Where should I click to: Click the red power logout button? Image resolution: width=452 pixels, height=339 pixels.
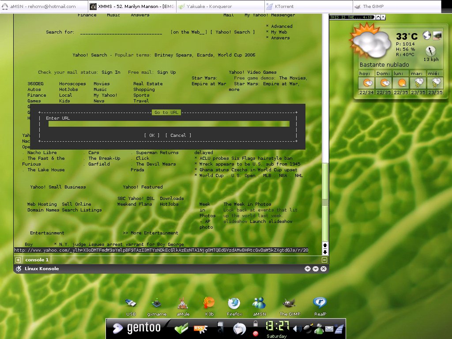[256, 334]
